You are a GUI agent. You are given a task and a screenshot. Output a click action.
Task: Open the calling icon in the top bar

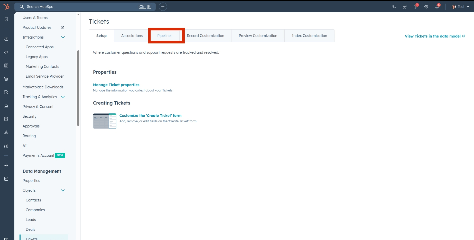click(x=394, y=7)
